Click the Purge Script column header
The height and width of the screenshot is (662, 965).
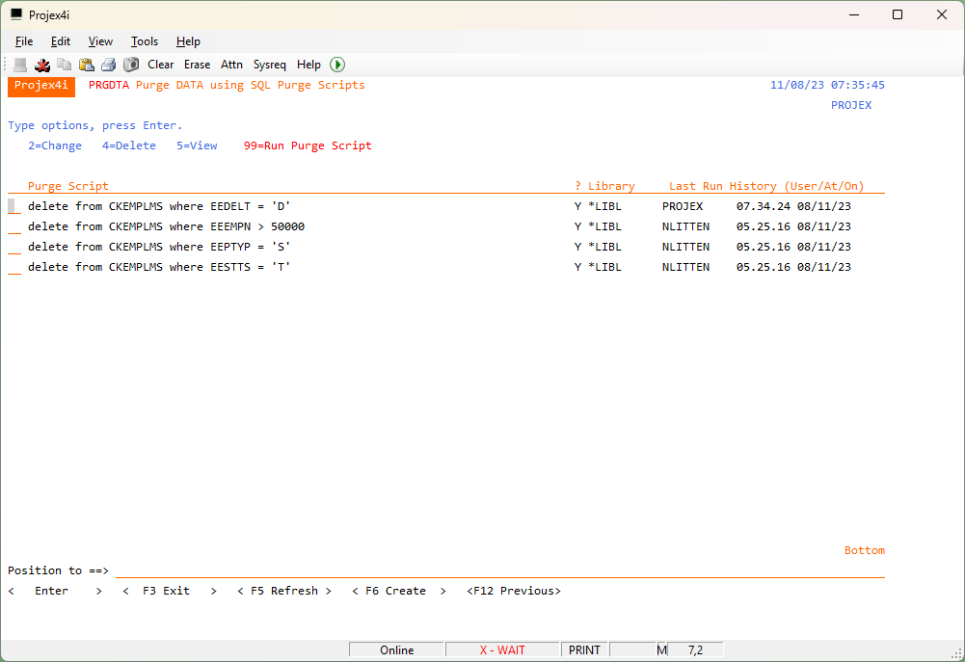67,186
